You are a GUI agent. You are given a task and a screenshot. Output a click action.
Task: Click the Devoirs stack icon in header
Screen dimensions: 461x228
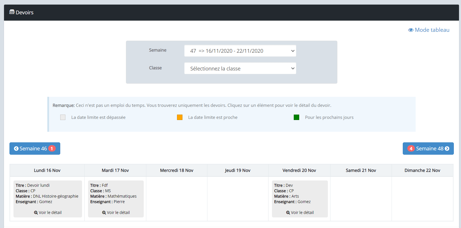12,12
